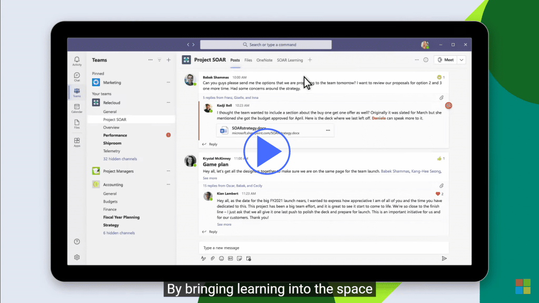539x303 pixels.
Task: Select the Project SOAR channel
Action: click(x=115, y=119)
